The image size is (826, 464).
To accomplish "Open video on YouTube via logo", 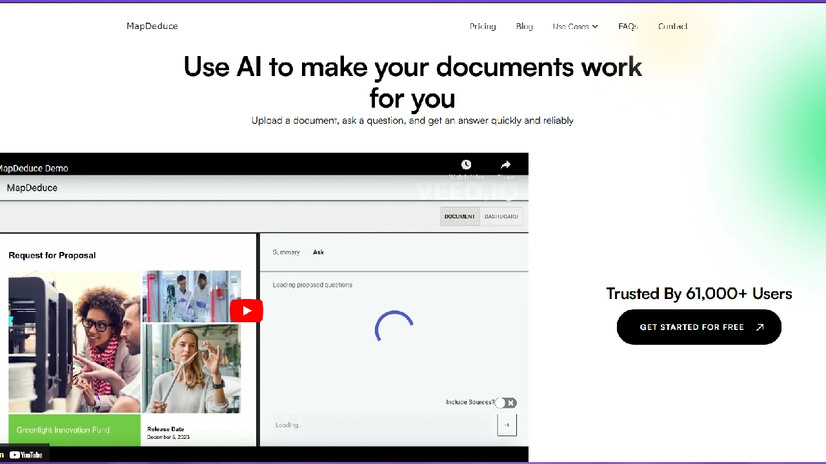I will [x=26, y=455].
